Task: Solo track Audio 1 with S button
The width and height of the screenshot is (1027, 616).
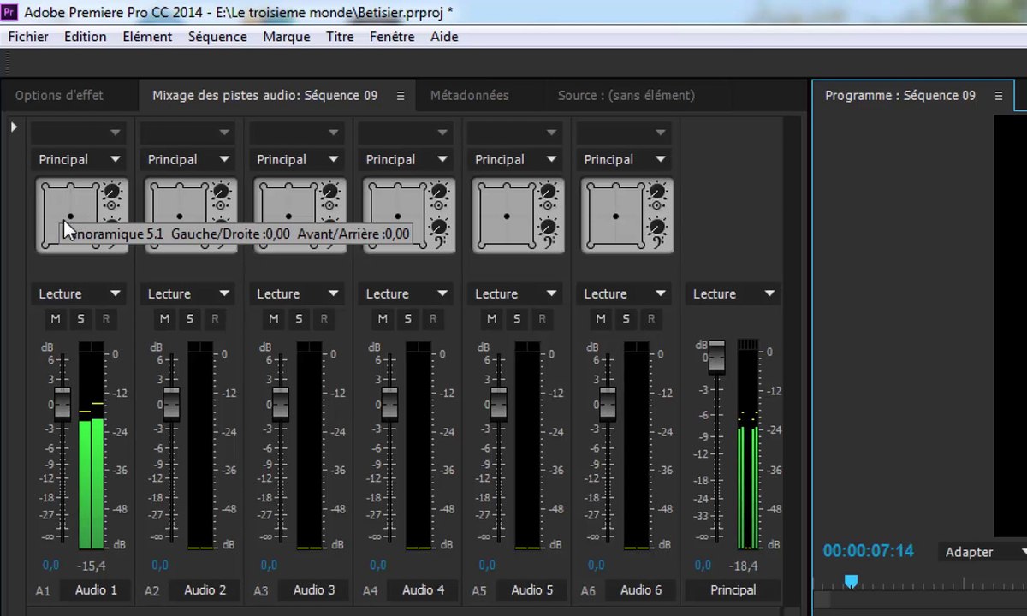Action: point(80,319)
